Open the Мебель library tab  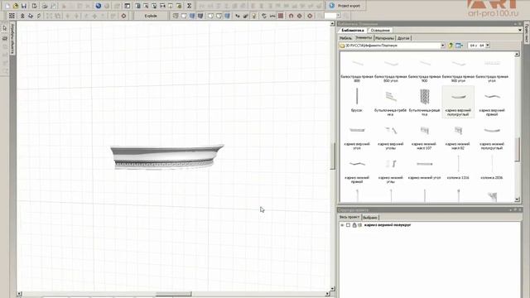pyautogui.click(x=345, y=38)
